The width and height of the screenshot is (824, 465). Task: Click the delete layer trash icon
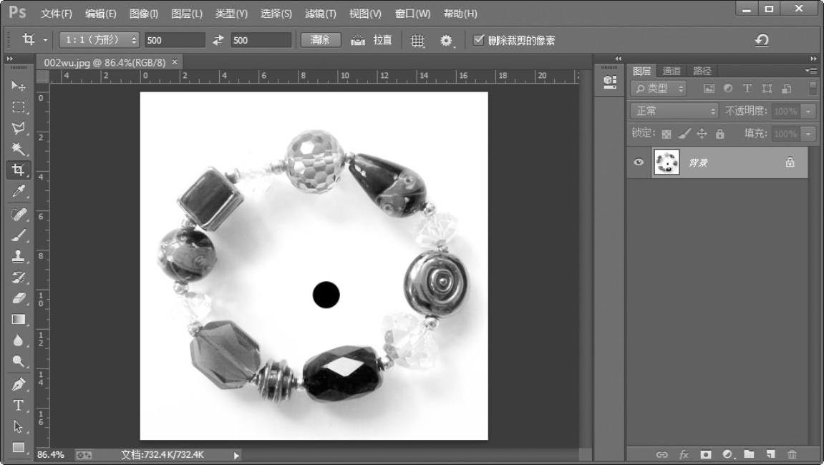(x=792, y=454)
